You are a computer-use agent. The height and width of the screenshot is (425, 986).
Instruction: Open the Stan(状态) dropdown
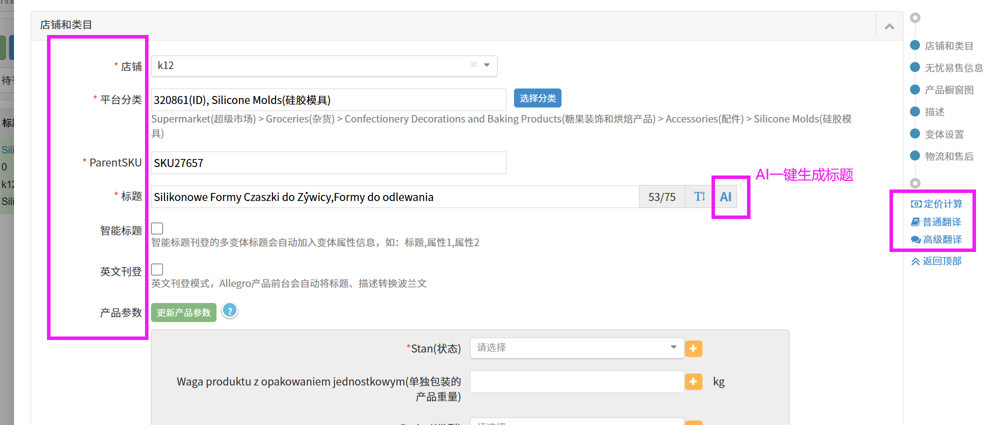[576, 348]
